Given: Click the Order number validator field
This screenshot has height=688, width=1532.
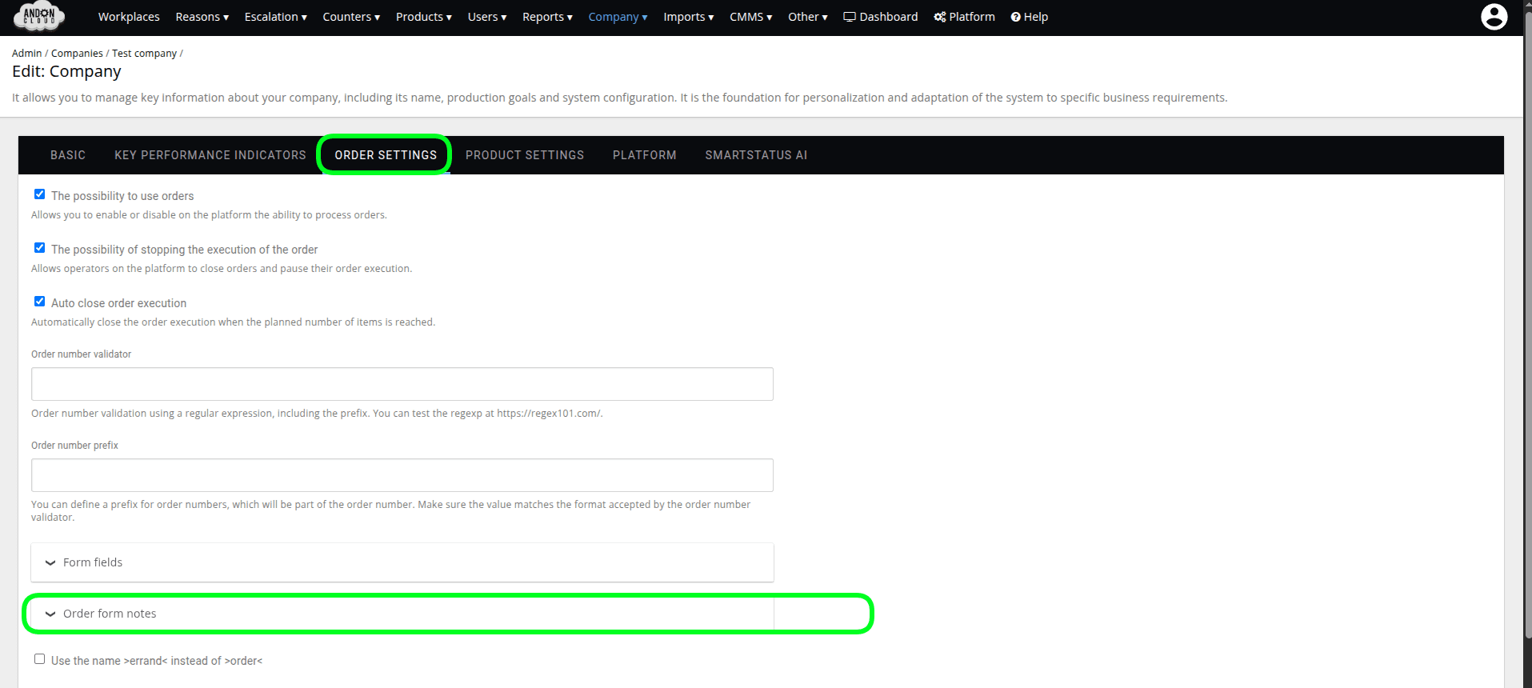Looking at the screenshot, I should pos(402,384).
